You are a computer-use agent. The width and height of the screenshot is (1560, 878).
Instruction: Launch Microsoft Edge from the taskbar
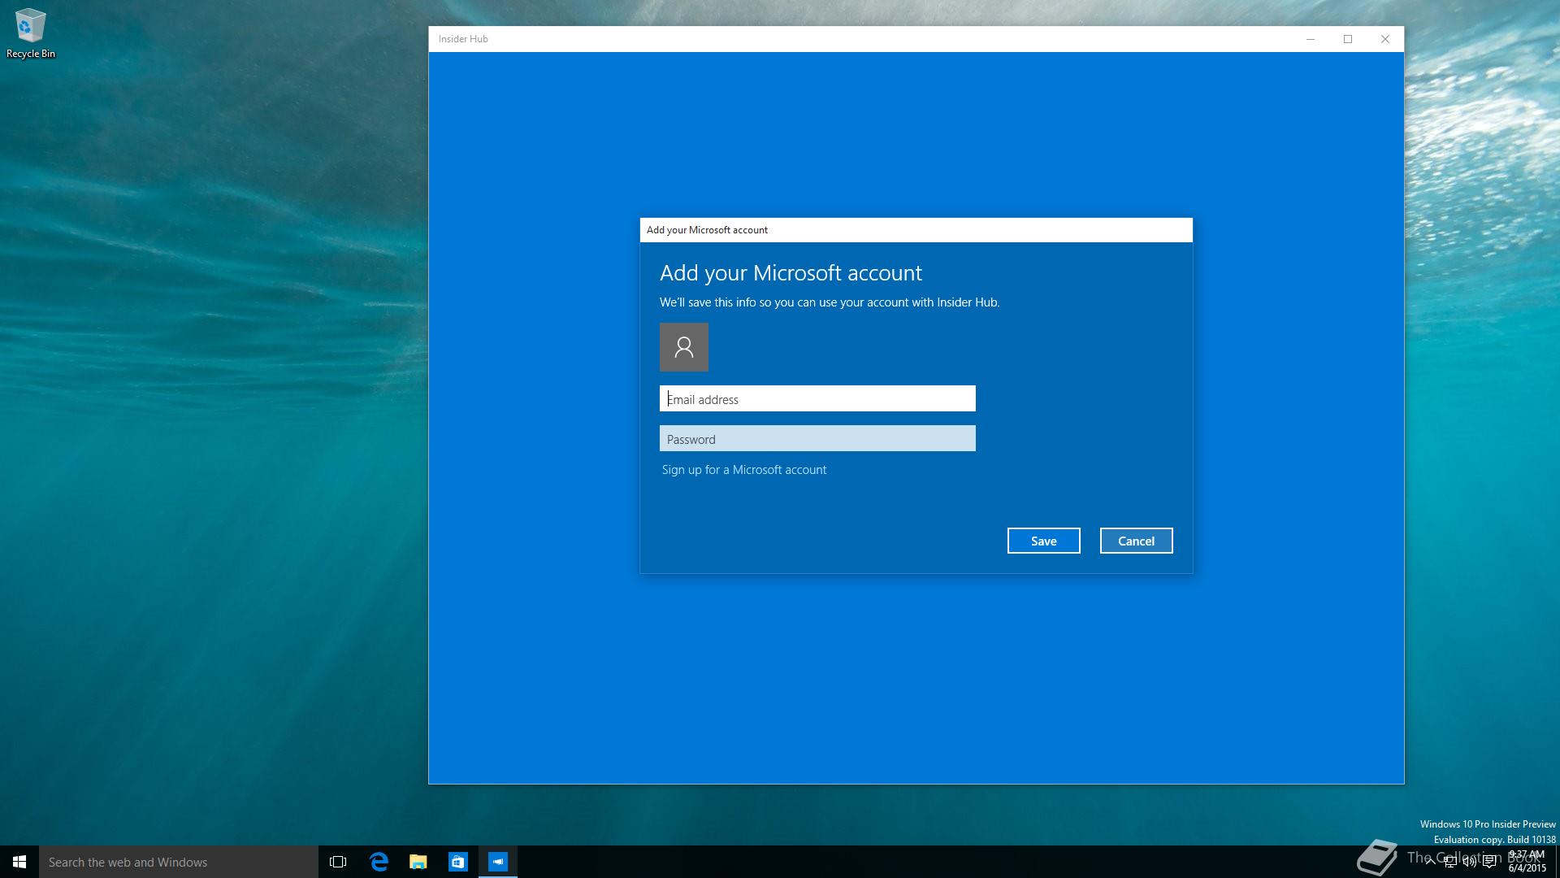click(x=379, y=862)
